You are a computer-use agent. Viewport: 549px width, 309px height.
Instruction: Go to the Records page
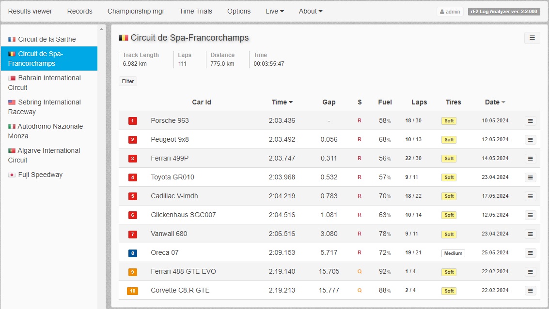tap(80, 11)
